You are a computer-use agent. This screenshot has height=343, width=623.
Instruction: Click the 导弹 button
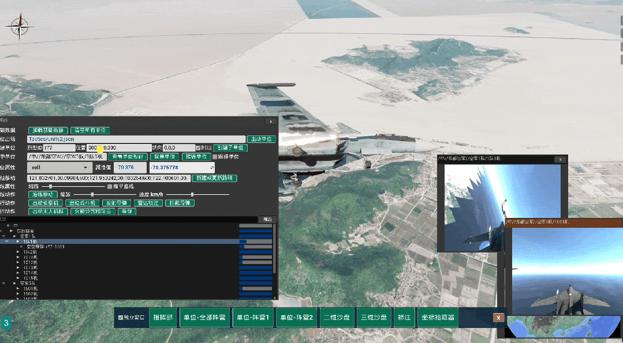pyautogui.click(x=127, y=212)
